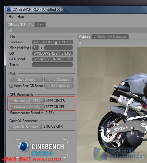Run the Rendering (1 CPU) benchmark
Viewport: 147px width, 163px height.
(27, 101)
